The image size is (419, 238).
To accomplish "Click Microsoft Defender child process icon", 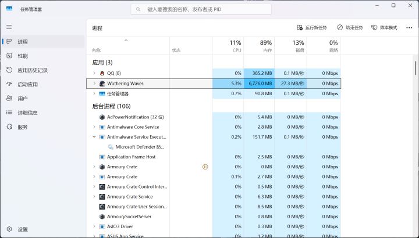I will click(x=111, y=147).
